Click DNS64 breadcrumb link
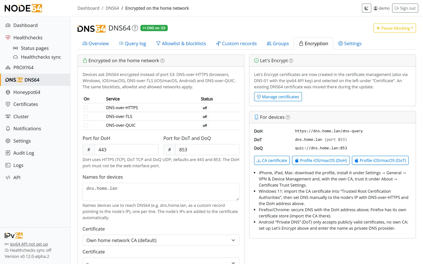Screen dimensions: 423x264 112,8
